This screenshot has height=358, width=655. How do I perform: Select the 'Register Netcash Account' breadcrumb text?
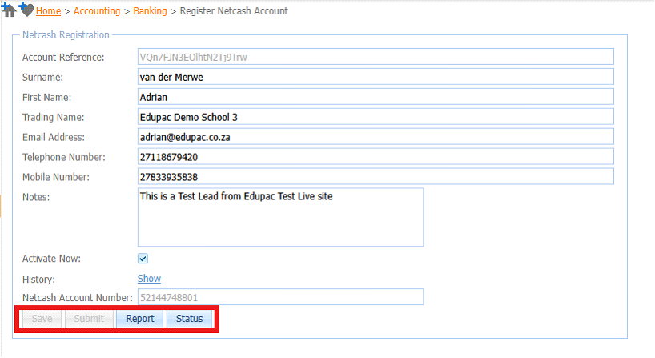pos(234,11)
